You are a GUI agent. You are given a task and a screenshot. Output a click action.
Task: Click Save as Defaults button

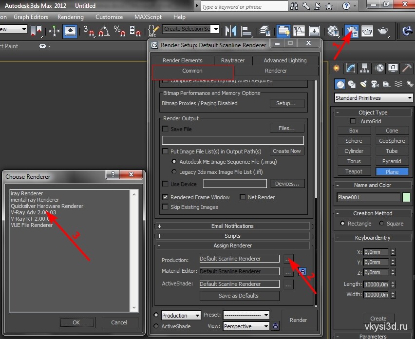pos(239,296)
